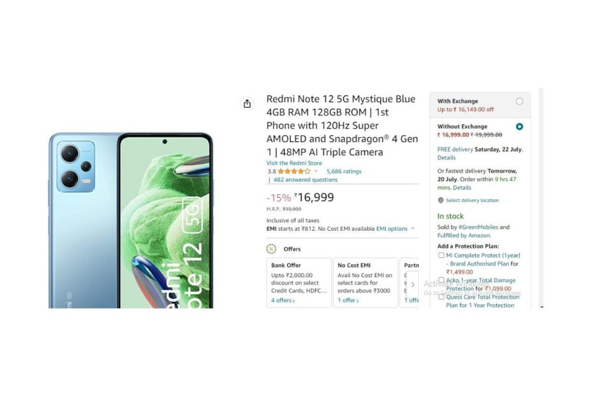Click the scrollbar down arrow in buy box
594x396 pixels.
(x=541, y=307)
